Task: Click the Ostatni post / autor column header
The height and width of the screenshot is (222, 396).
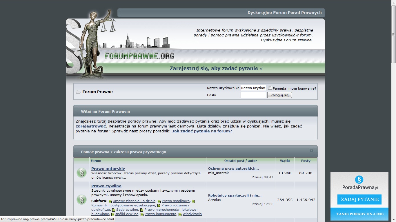Action: coord(241,161)
